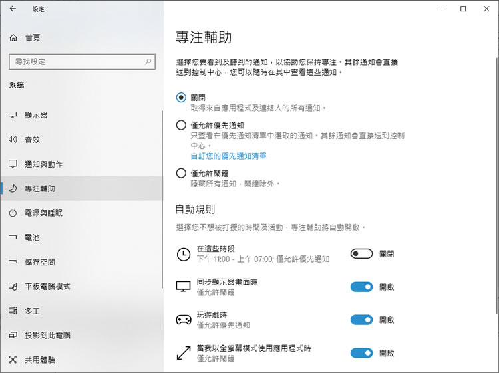Click the back arrow icon
The width and height of the screenshot is (499, 373).
pyautogui.click(x=13, y=9)
